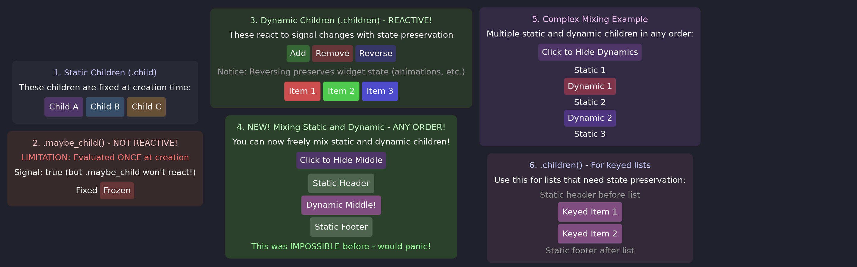
Task: Click the Dynamic Middle element
Action: 341,205
